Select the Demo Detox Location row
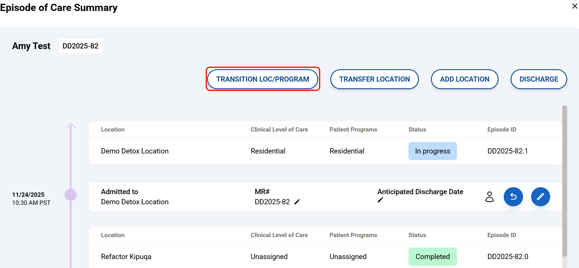 (134, 151)
